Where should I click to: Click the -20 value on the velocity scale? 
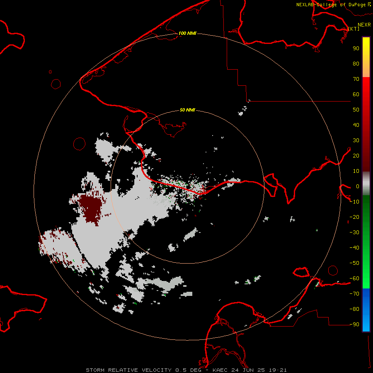(x=354, y=217)
